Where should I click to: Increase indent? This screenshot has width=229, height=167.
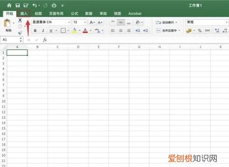(x=146, y=31)
